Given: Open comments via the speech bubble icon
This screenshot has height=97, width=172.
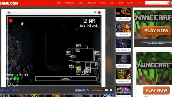Looking at the screenshot, I should click(x=111, y=90).
